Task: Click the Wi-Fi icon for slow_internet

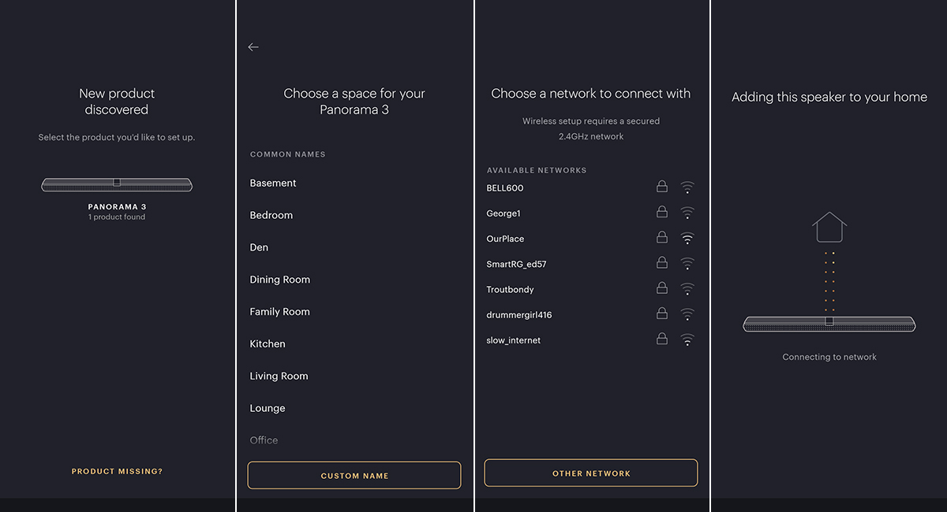Action: pyautogui.click(x=687, y=340)
